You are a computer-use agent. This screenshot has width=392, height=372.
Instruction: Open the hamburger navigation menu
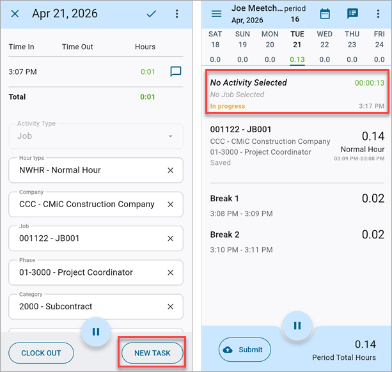(217, 13)
